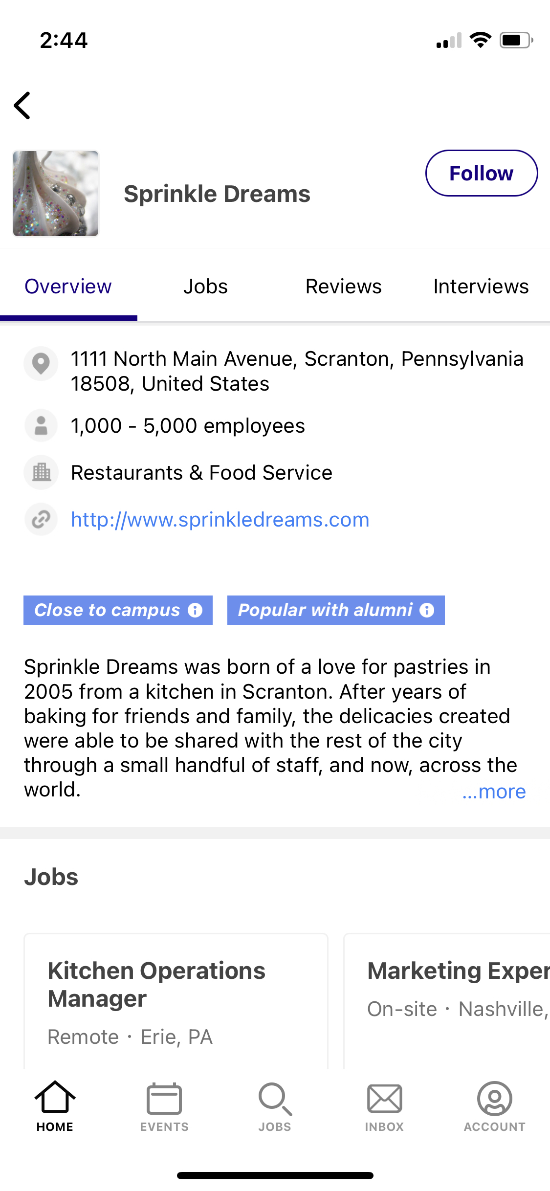Screen dimensions: 550x1191
Task: Tap the industry building icon
Action: [41, 472]
